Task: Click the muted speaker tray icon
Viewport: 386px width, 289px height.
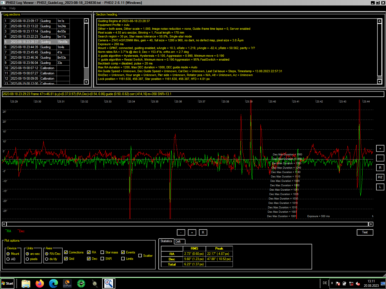Action: pos(358,283)
